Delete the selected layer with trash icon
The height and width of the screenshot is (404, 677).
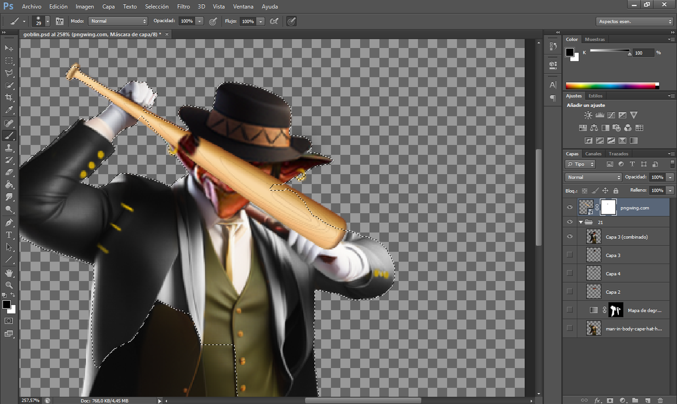[661, 400]
